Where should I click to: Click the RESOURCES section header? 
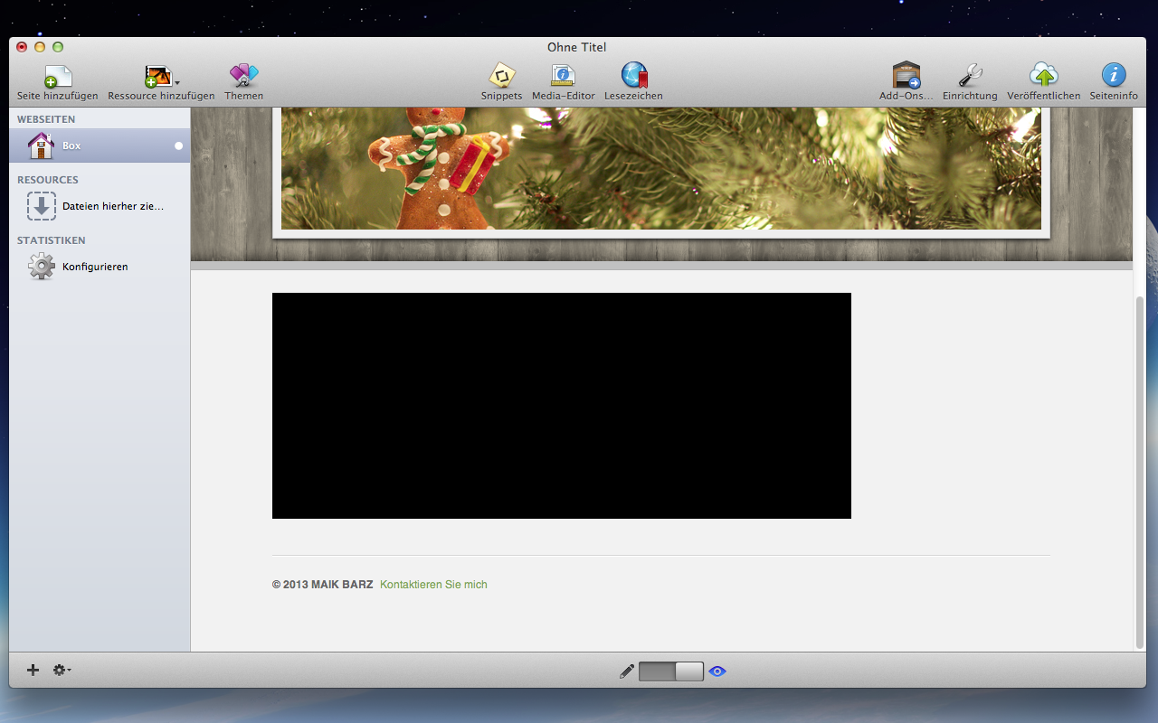tap(48, 180)
